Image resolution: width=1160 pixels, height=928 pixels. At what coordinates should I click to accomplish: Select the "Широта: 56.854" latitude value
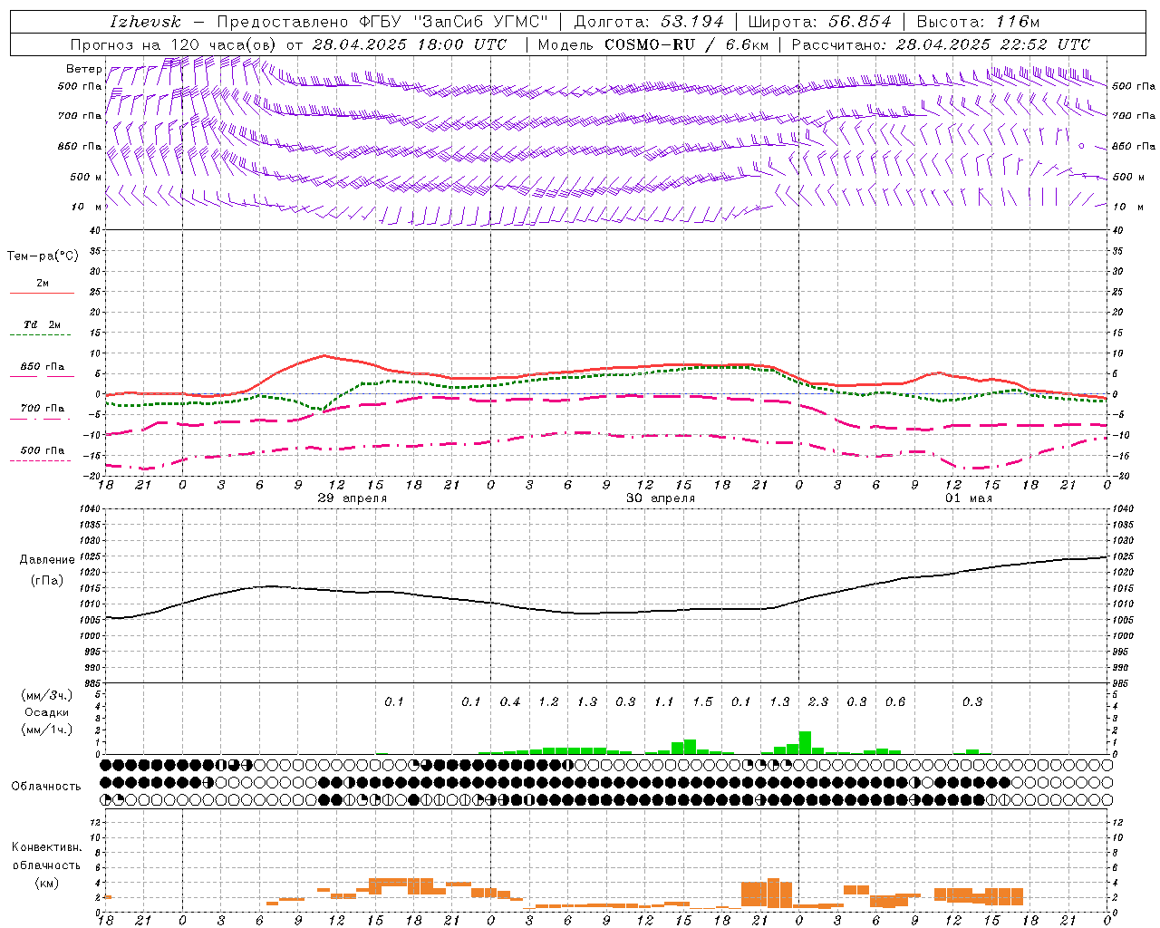[819, 22]
